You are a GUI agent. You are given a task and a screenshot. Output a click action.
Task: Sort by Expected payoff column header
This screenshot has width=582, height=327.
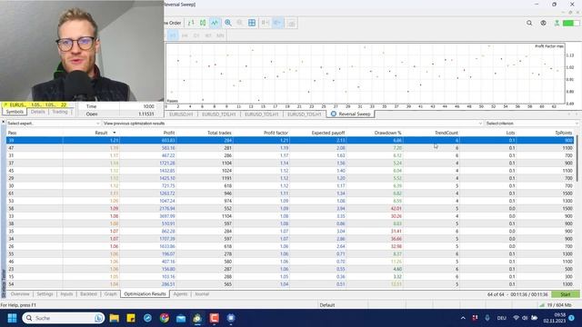328,133
